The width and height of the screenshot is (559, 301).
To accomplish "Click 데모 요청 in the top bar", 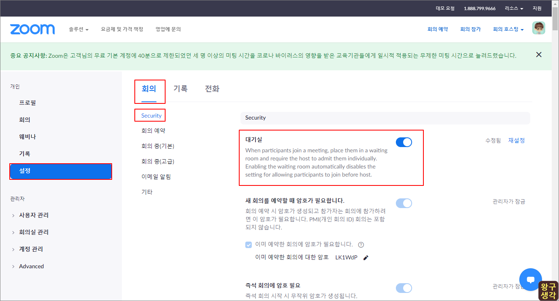I will tap(445, 8).
